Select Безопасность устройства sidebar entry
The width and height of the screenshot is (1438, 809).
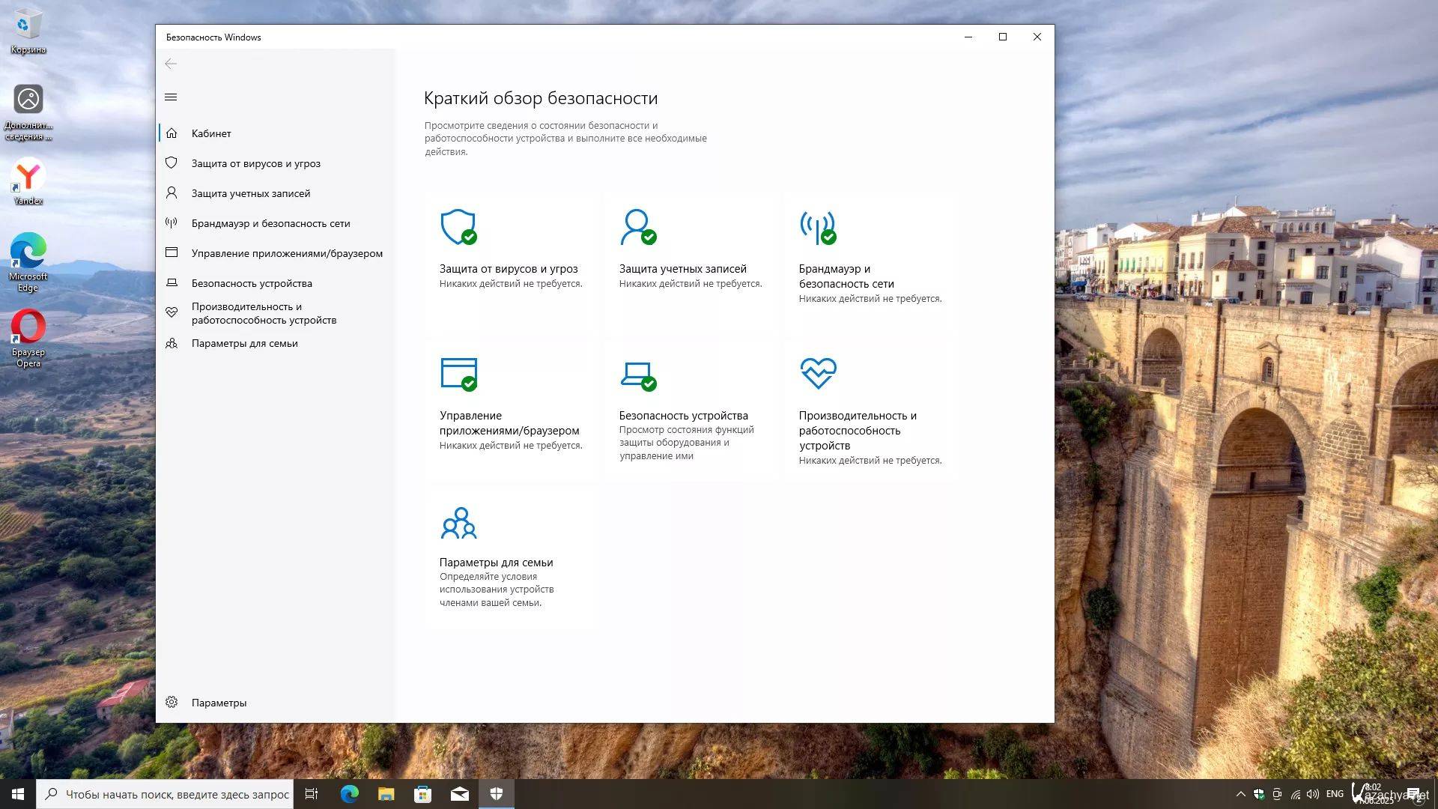pos(251,283)
